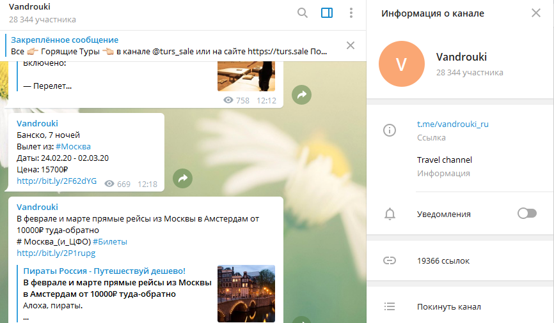Click 28 344 участника in info panel
This screenshot has width=554, height=323.
click(x=470, y=72)
